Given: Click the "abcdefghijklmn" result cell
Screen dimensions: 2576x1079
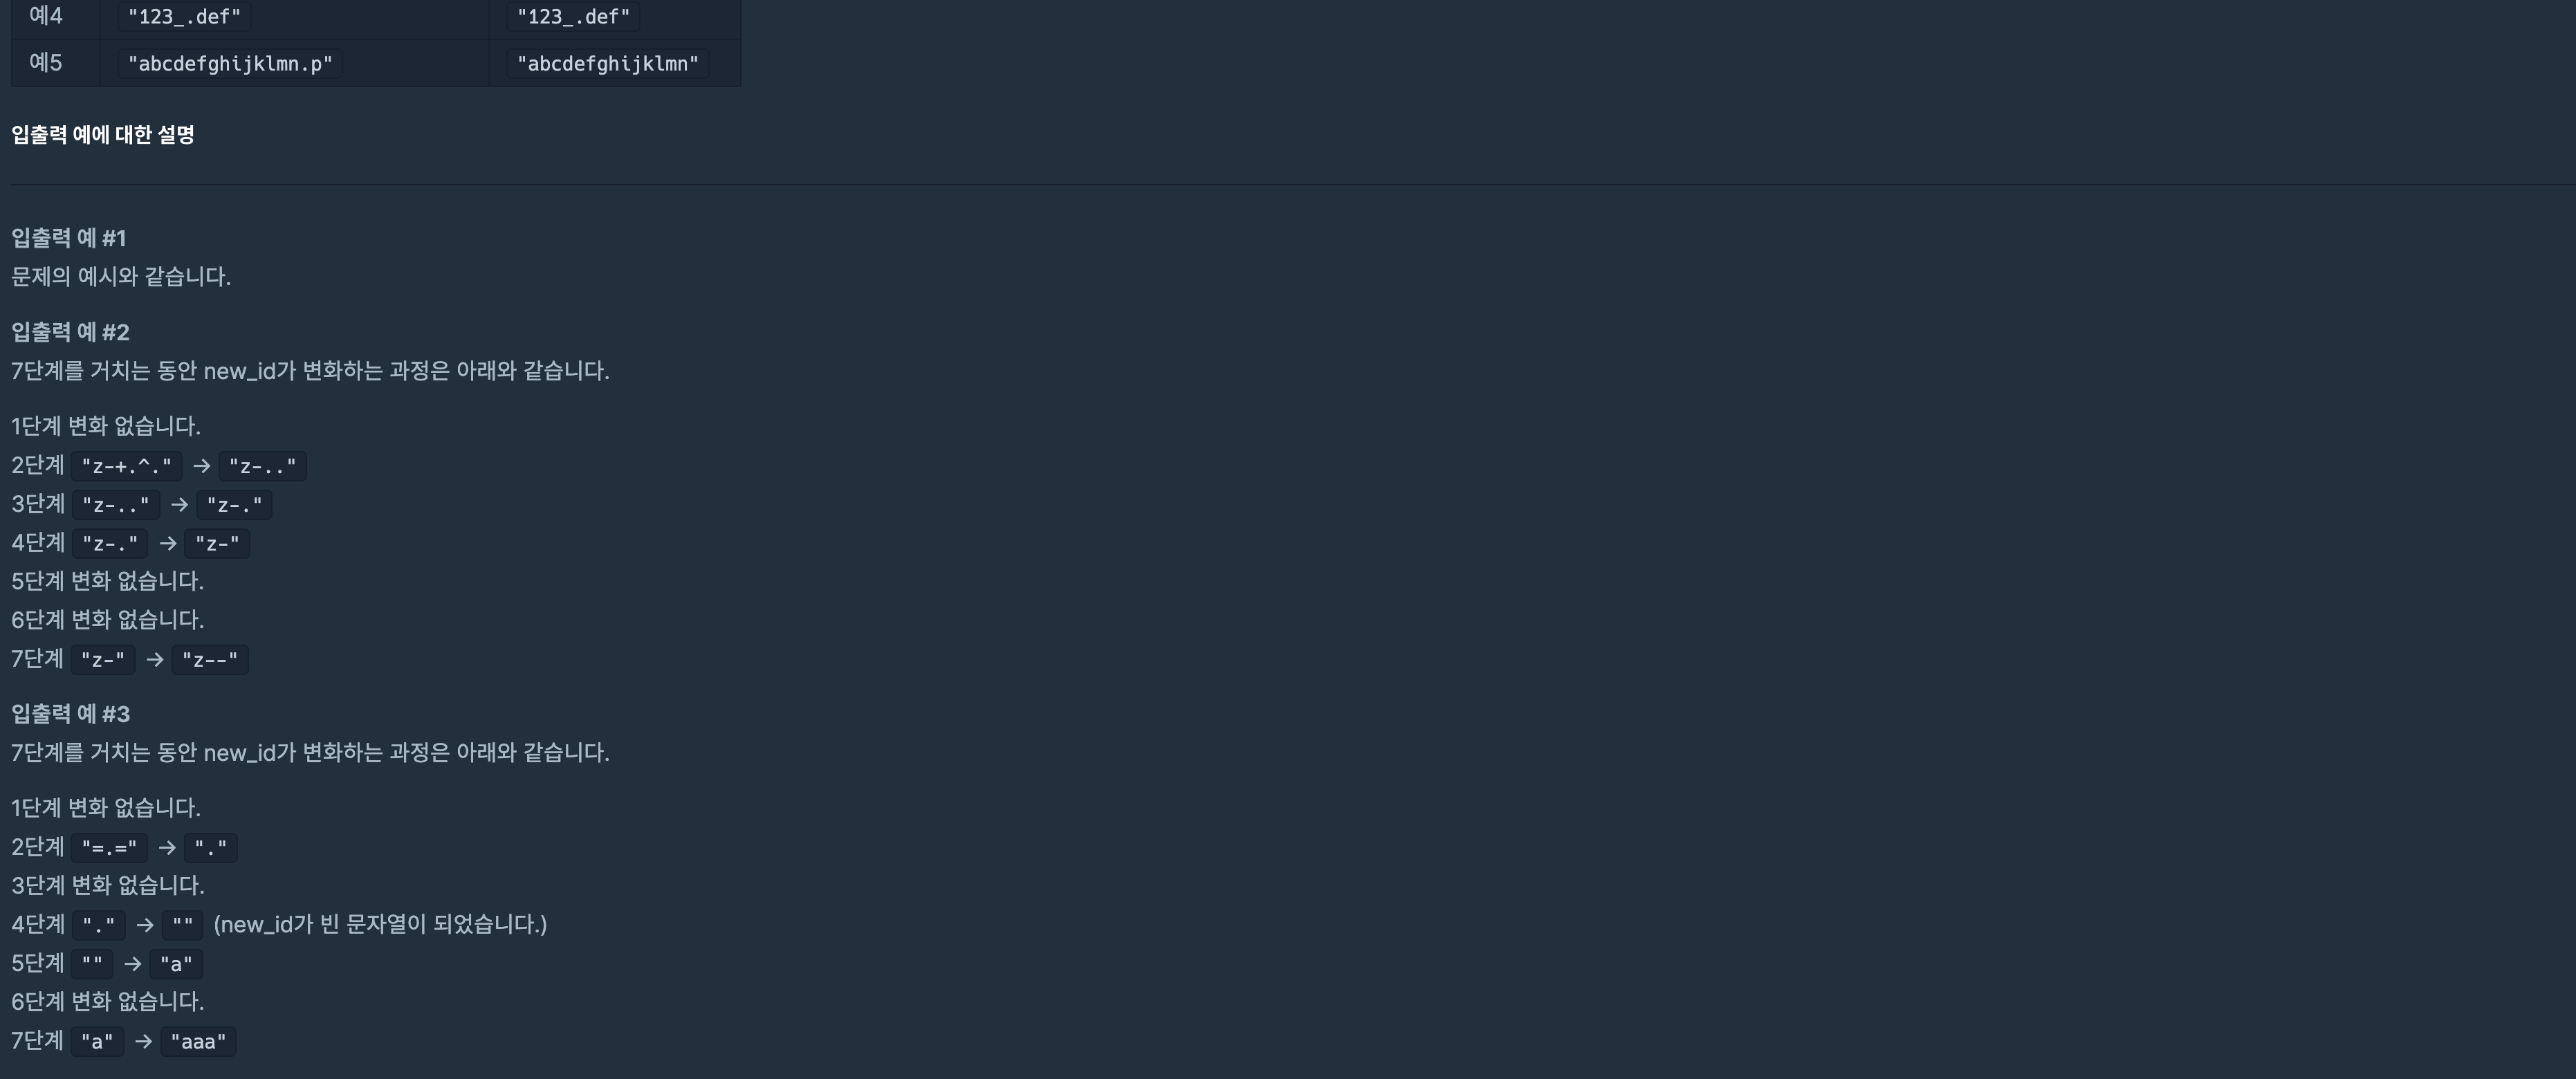Looking at the screenshot, I should click(x=608, y=64).
